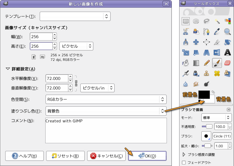Select the Airbrush tool
Screen dimensions: 234x166
tap(186, 73)
